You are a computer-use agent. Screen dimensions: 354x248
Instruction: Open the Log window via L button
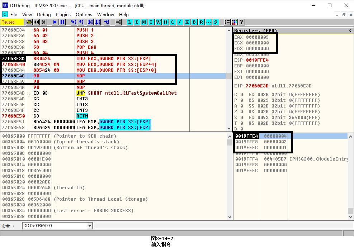pyautogui.click(x=129, y=22)
